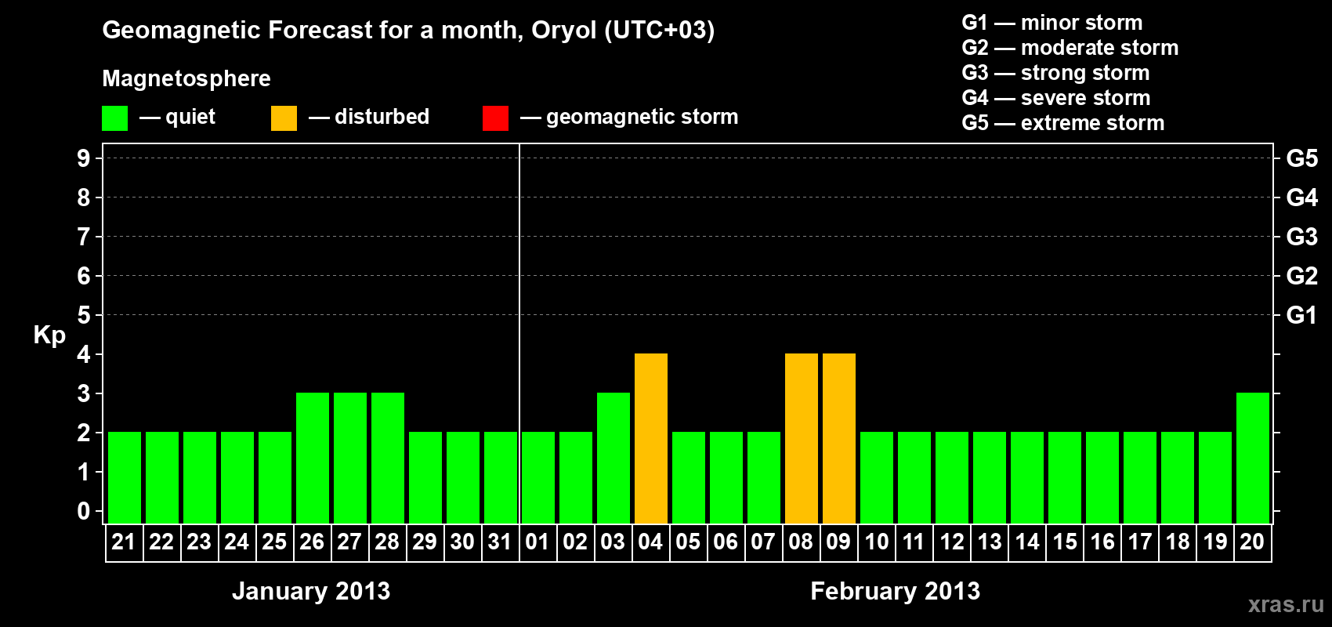Click the green bar for February 20
The image size is (1332, 627).
point(1253,458)
